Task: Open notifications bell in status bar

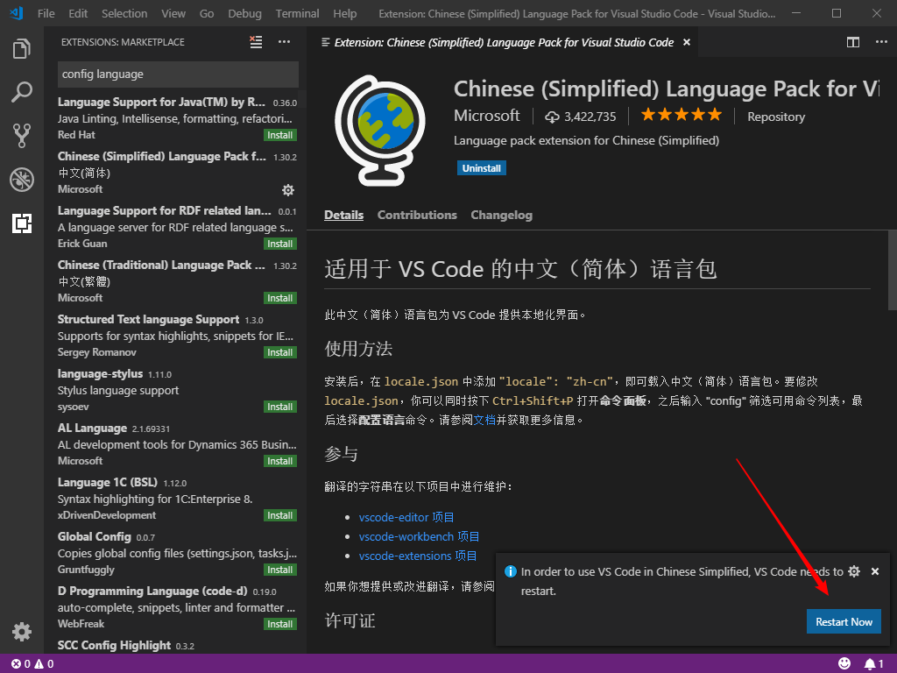Action: click(873, 664)
